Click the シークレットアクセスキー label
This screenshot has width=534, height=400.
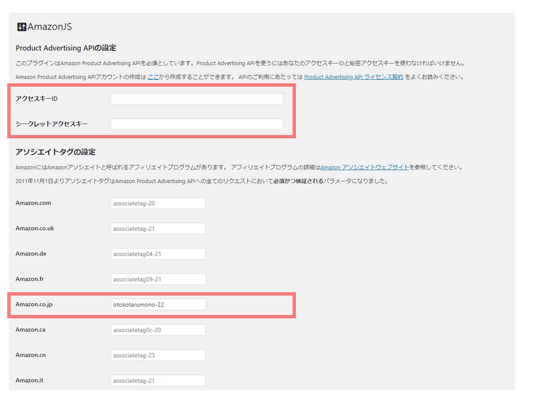(x=51, y=124)
